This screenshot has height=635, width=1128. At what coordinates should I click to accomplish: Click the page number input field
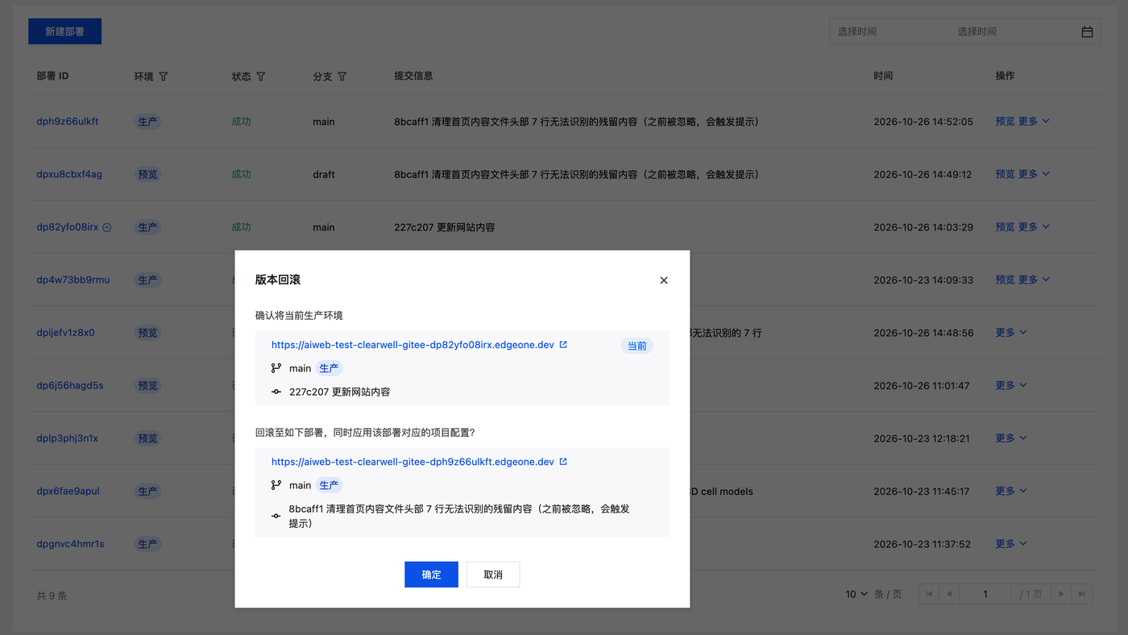pos(985,594)
